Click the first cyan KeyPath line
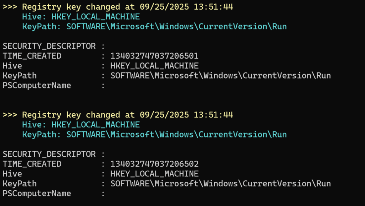This screenshot has height=206, width=365. coord(154,26)
